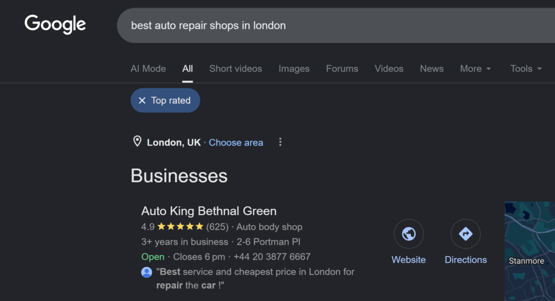Switch to the AI Mode tab
The height and width of the screenshot is (301, 555).
(148, 69)
